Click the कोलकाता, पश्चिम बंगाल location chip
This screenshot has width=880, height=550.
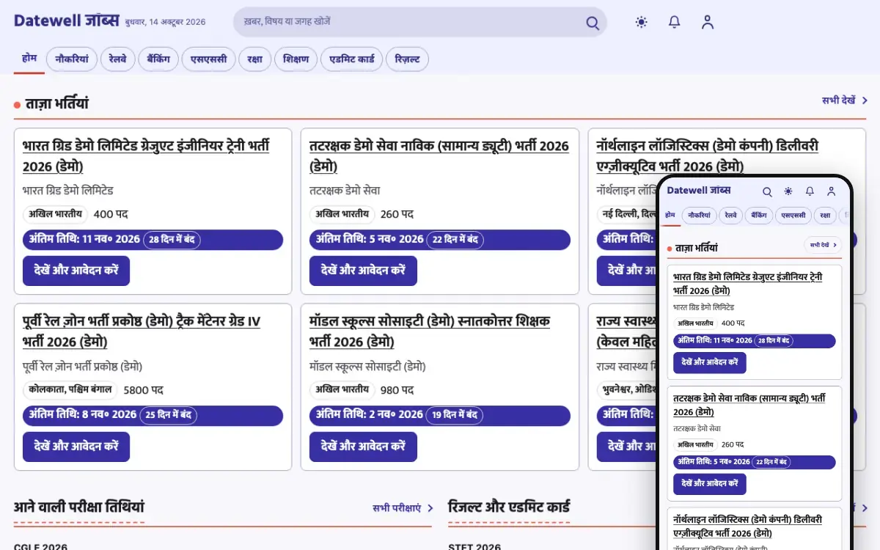point(70,390)
